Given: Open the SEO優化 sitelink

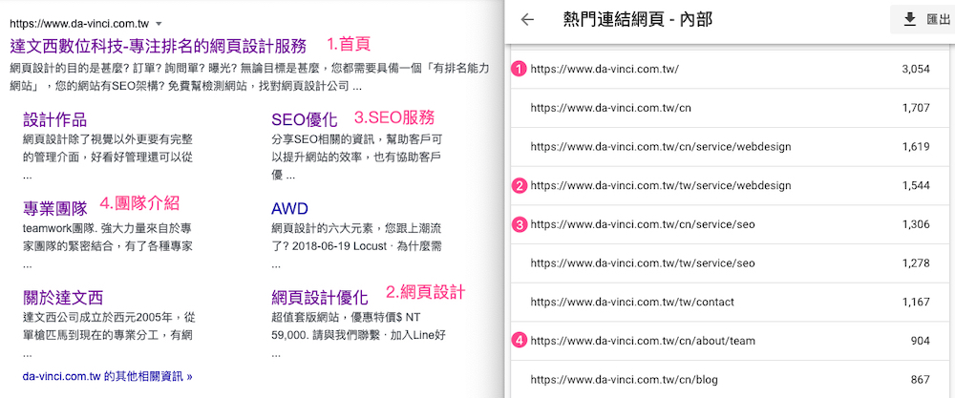Looking at the screenshot, I should point(304,119).
